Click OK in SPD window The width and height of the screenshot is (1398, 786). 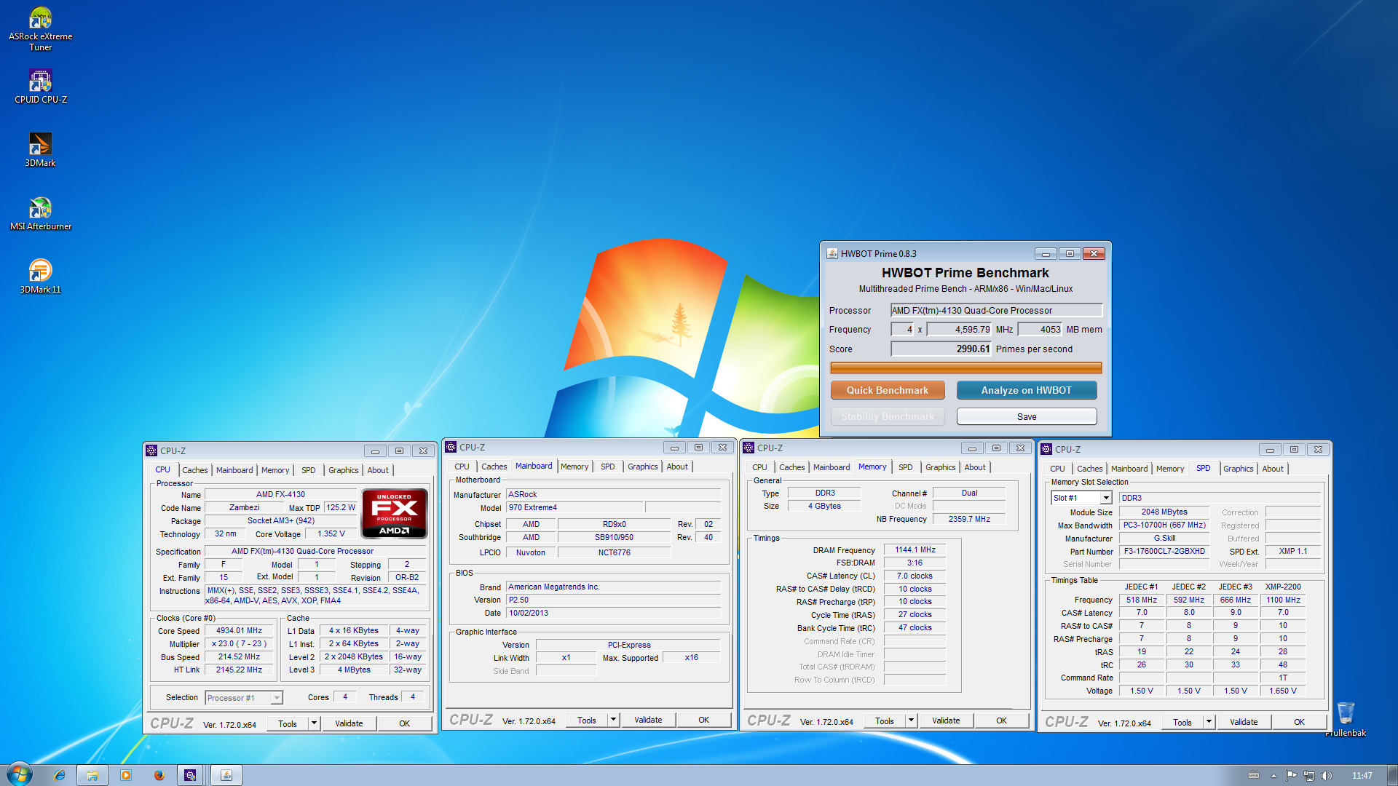[1300, 722]
